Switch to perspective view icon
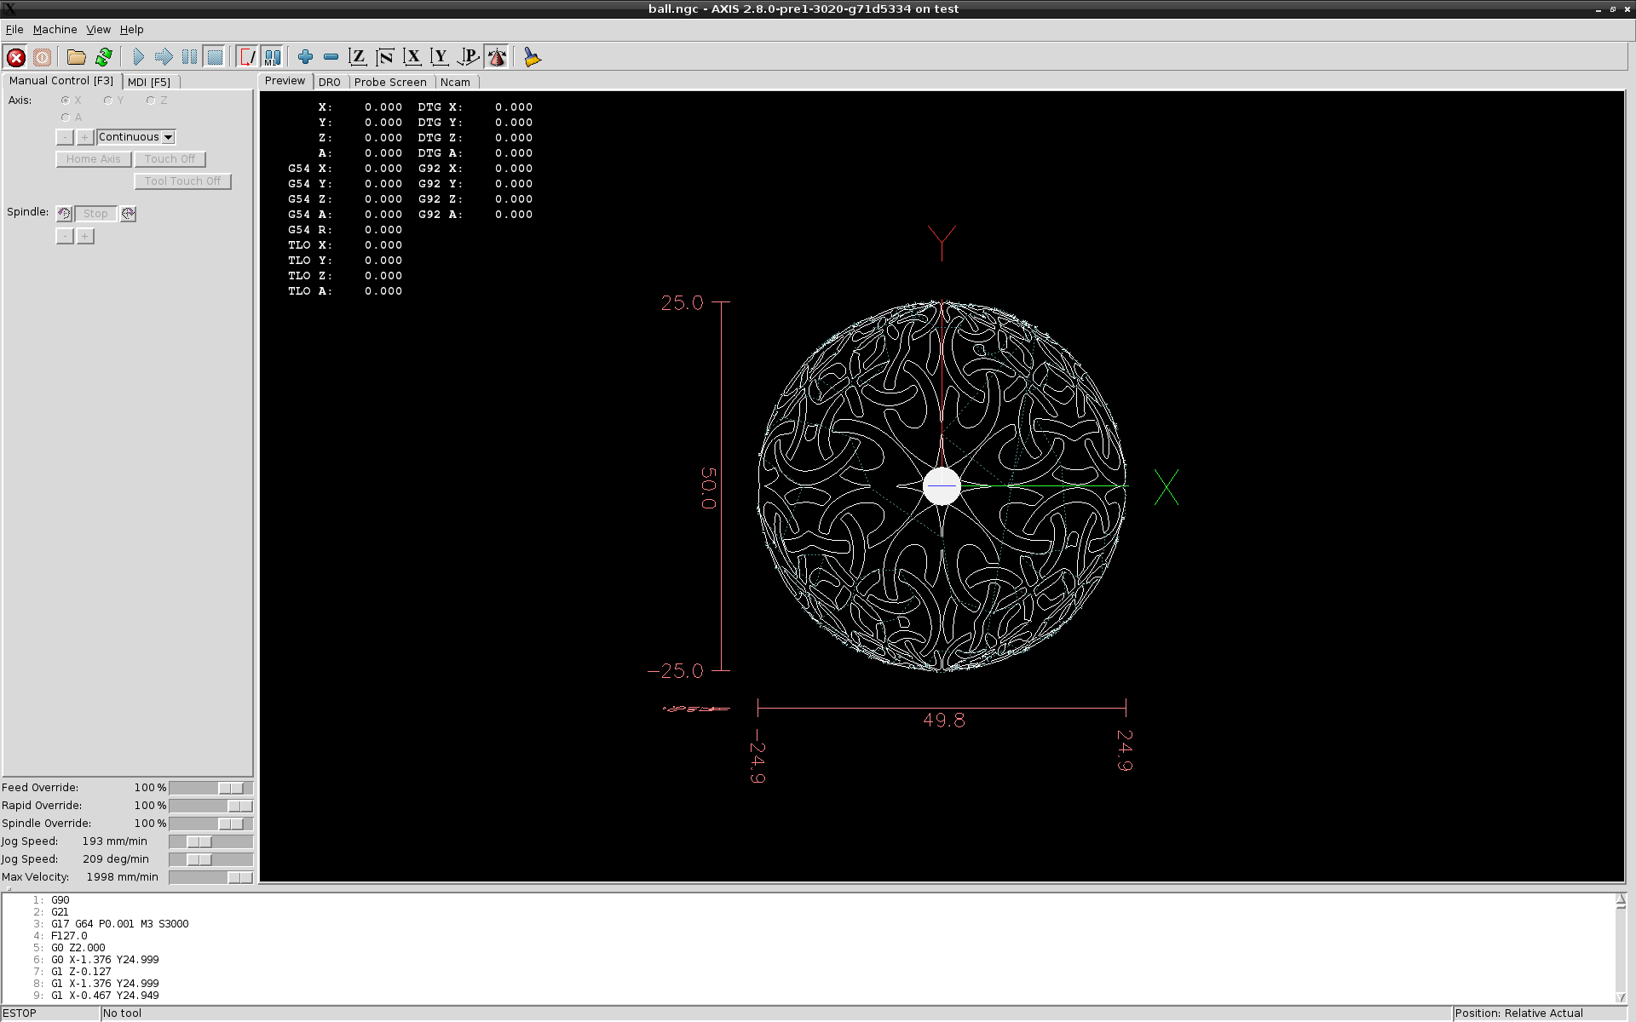This screenshot has width=1636, height=1022. 469,57
